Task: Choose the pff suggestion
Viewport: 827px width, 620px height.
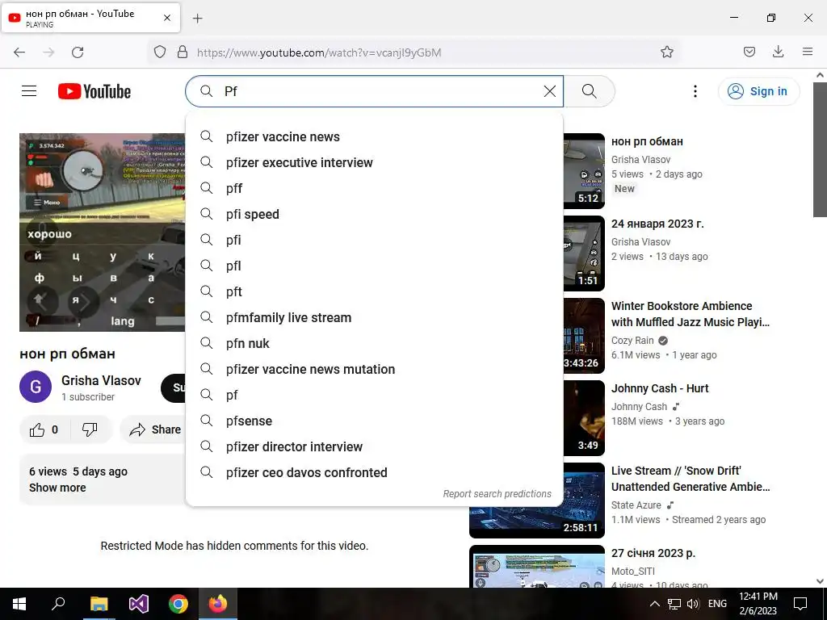Action: click(375, 188)
